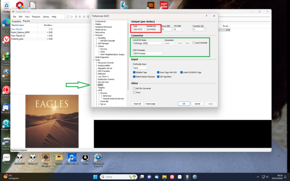Open Microsoft Edge desktop shortcut
This screenshot has height=181, width=290.
coord(6,25)
